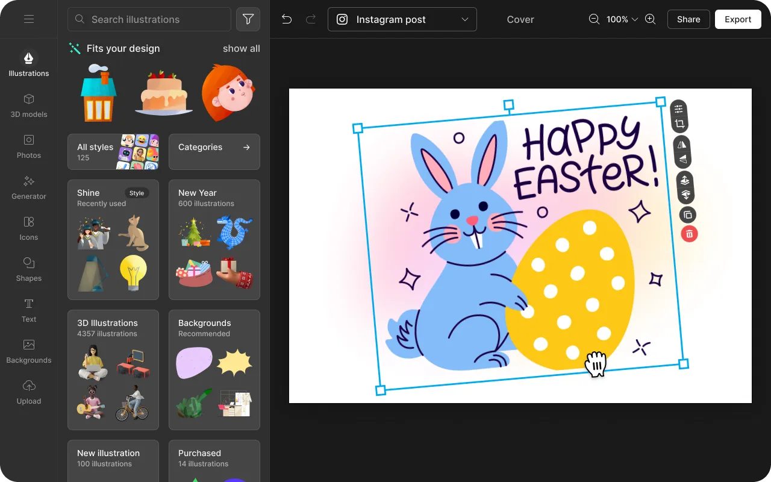The image size is (771, 482).
Task: Open the 100% zoom level dropdown
Action: [x=622, y=19]
